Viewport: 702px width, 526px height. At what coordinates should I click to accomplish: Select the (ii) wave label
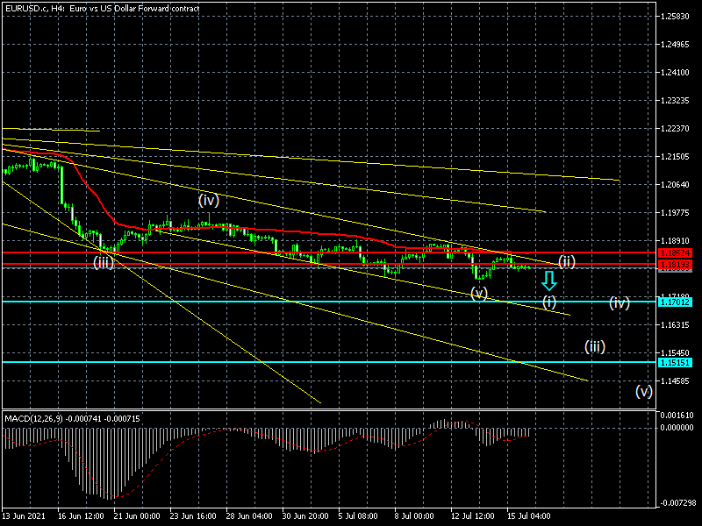click(x=567, y=261)
